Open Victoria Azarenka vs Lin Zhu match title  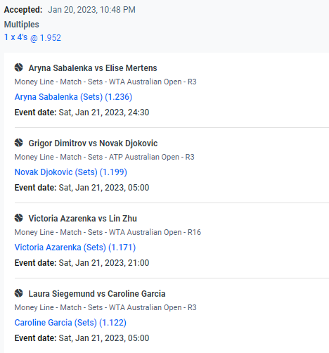click(83, 219)
